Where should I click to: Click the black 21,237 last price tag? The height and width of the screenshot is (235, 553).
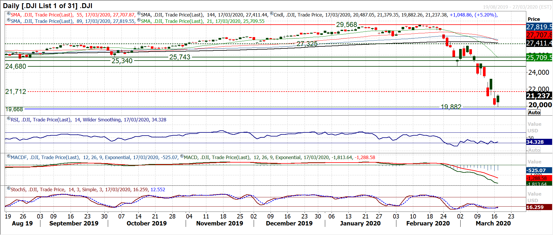point(539,96)
